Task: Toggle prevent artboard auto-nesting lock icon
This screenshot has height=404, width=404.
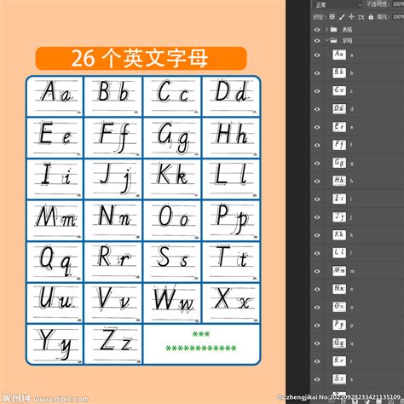Action: point(361,17)
